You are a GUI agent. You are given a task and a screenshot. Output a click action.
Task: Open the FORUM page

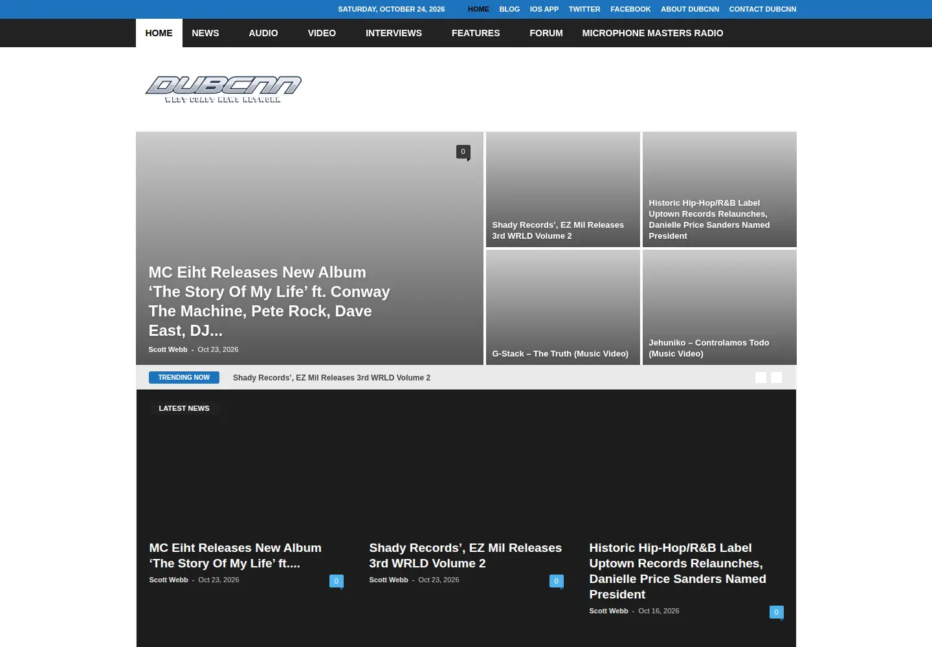[x=546, y=33]
